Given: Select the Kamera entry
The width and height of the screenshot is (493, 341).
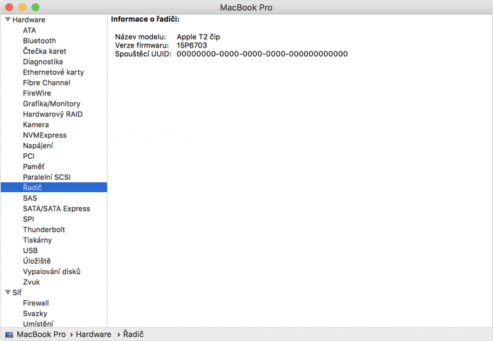Looking at the screenshot, I should pyautogui.click(x=36, y=124).
